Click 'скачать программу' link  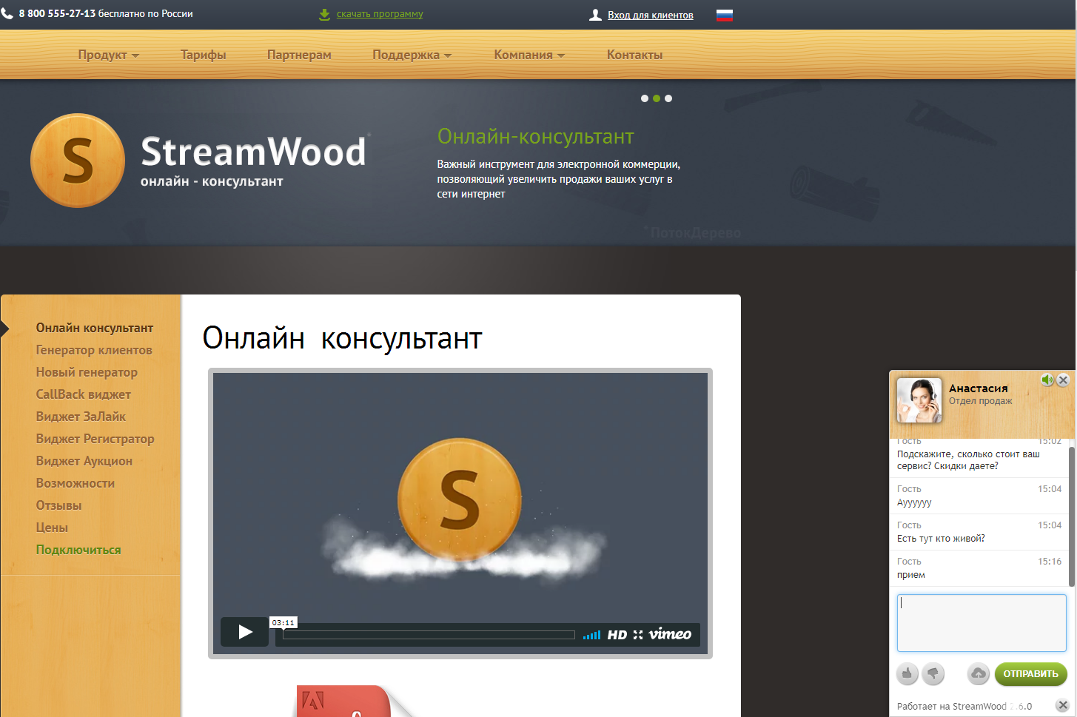380,14
